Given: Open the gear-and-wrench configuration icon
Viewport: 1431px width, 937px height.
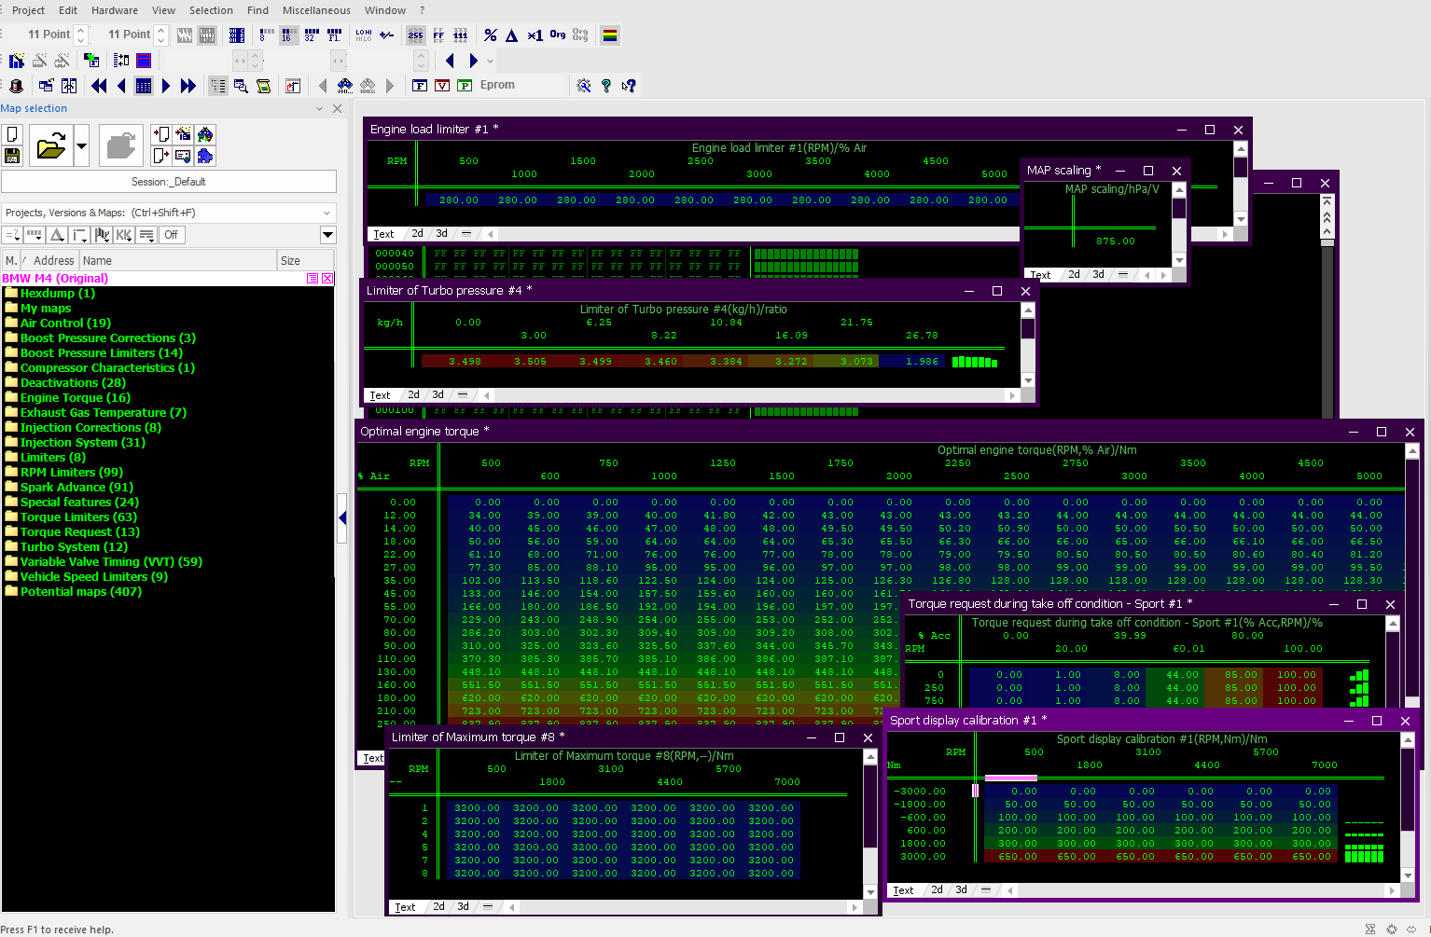Looking at the screenshot, I should tap(584, 86).
